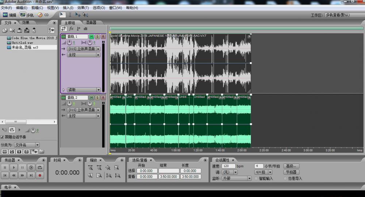Click the Play Looped button in transport

[x=40, y=167]
